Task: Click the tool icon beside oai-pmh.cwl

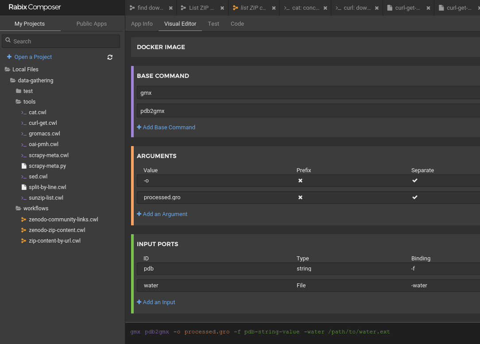Action: tap(24, 144)
